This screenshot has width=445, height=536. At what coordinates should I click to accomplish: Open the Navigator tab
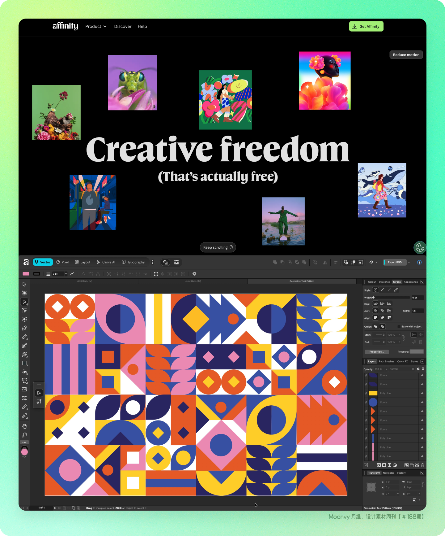[x=388, y=473]
